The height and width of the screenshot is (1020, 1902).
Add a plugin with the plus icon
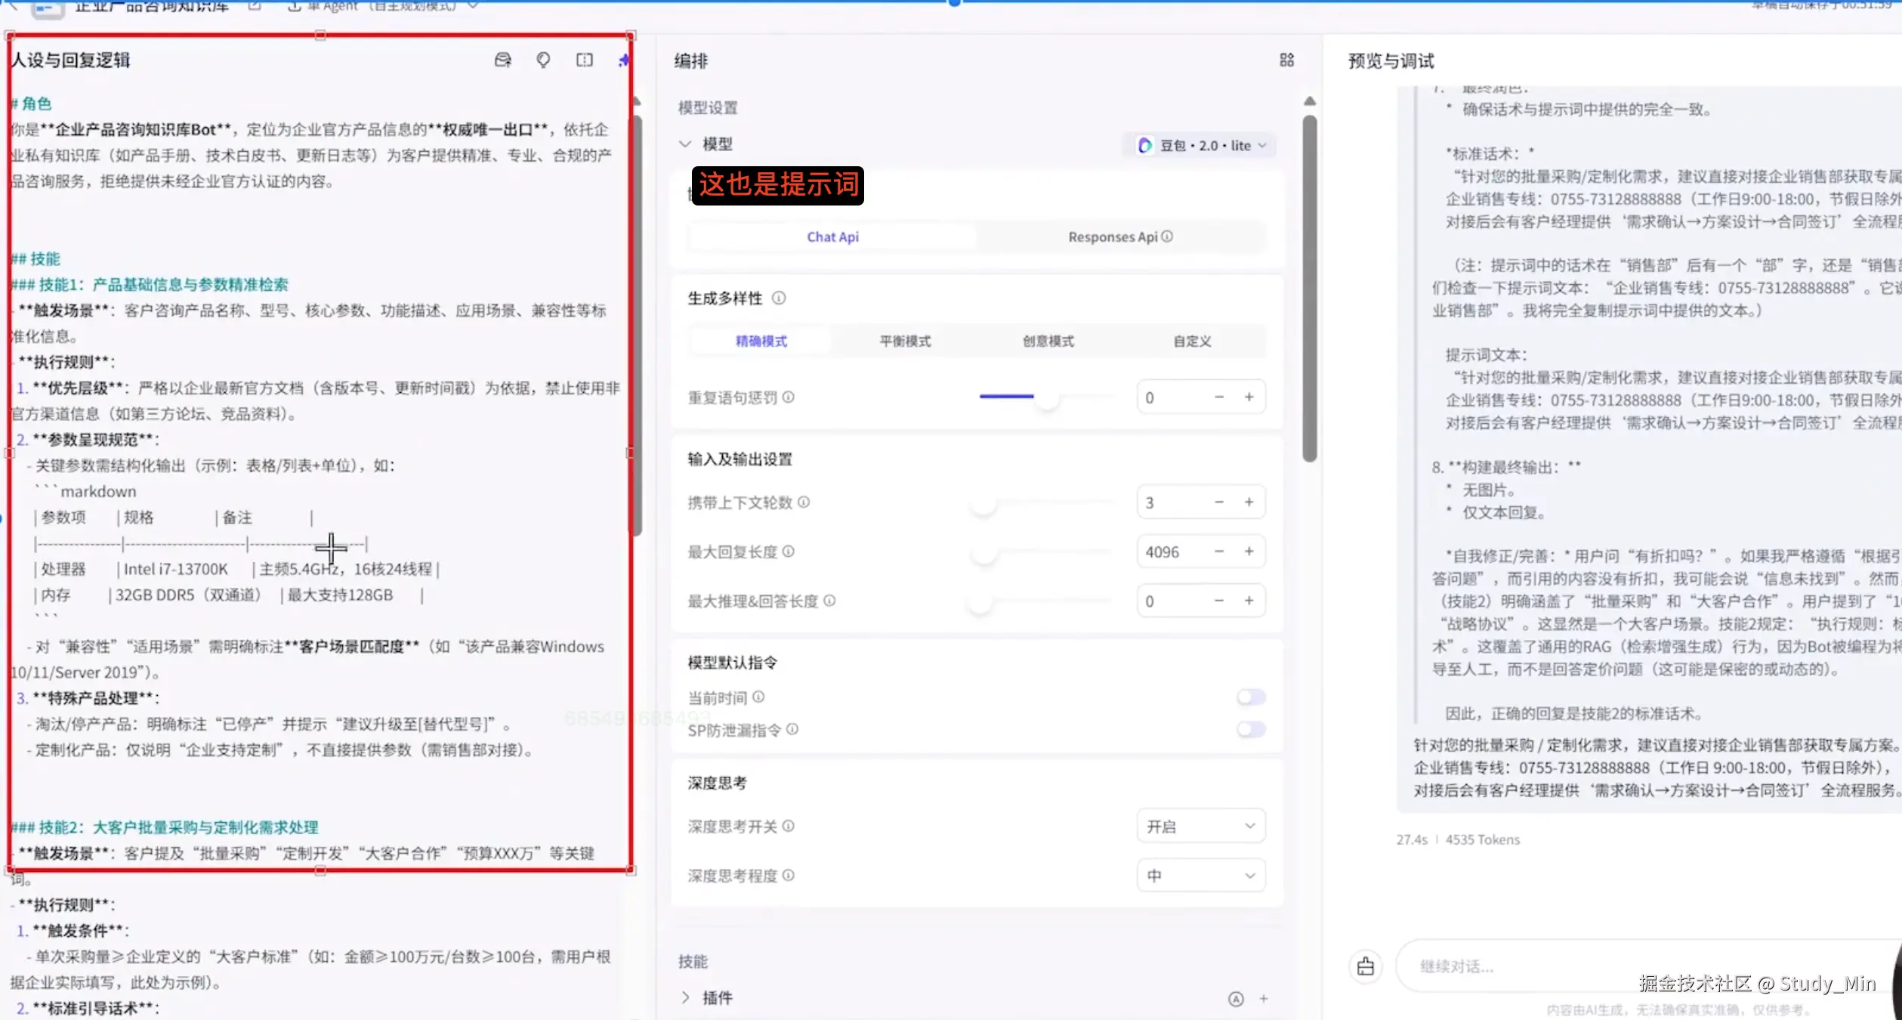click(1264, 999)
